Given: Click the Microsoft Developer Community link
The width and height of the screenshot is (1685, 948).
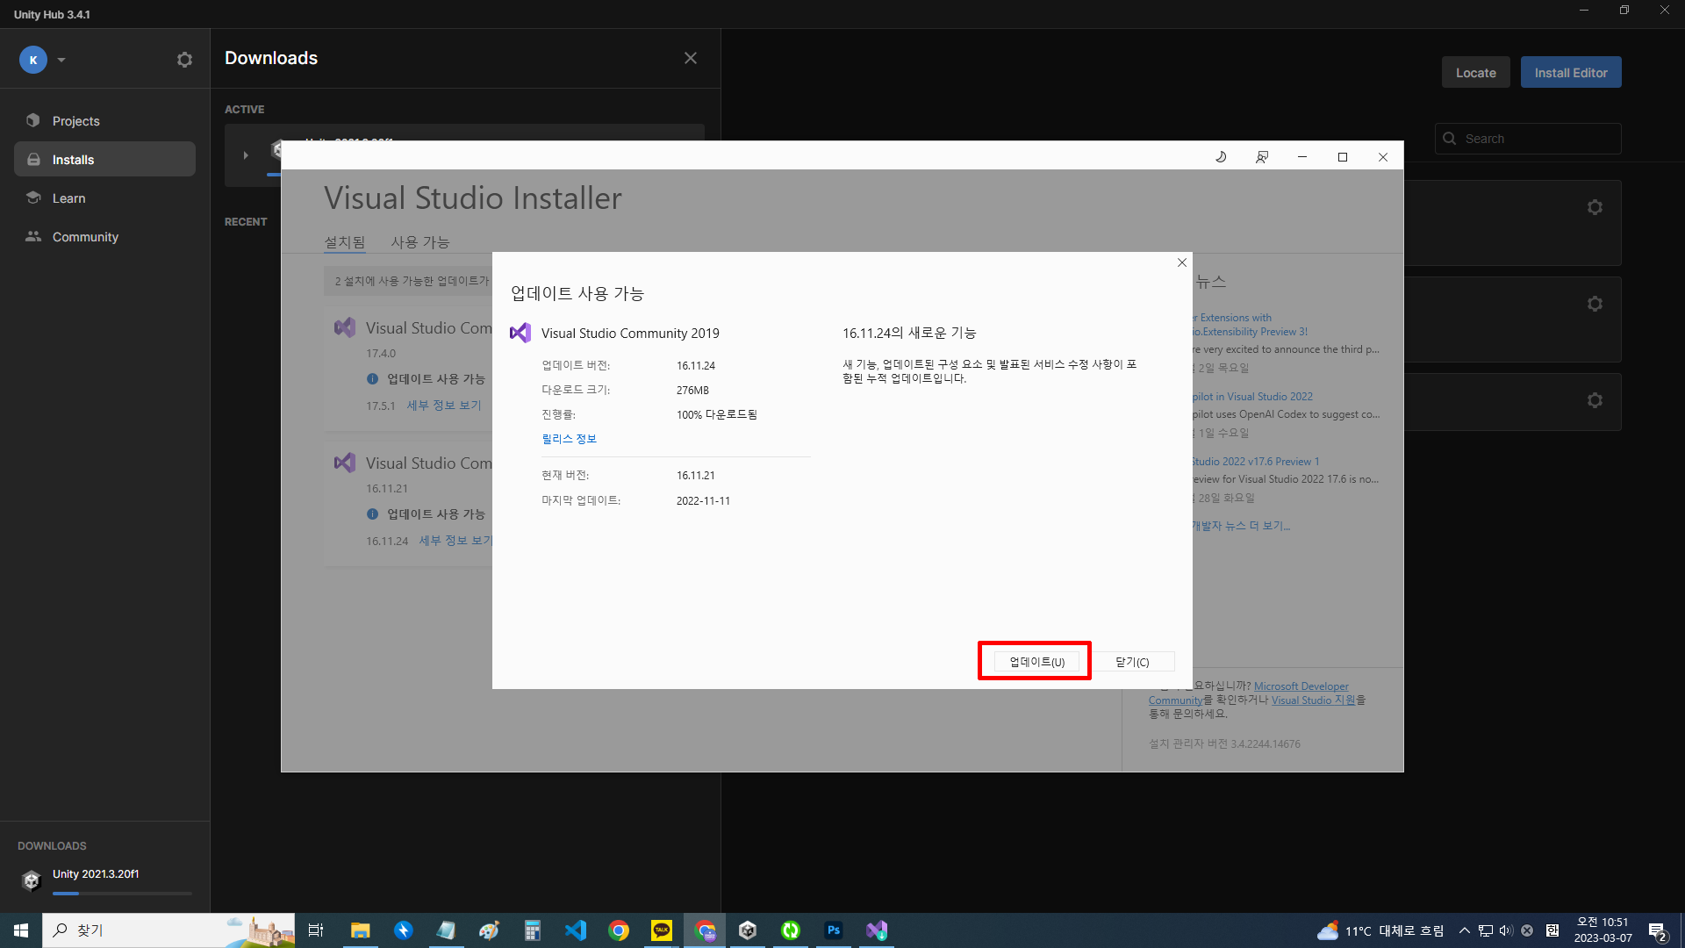Looking at the screenshot, I should point(1301,686).
